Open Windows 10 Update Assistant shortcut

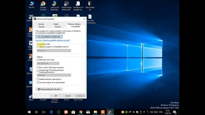(78, 6)
